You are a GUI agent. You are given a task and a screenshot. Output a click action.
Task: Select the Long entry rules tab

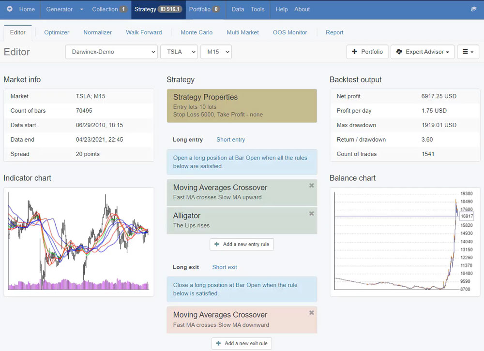188,139
